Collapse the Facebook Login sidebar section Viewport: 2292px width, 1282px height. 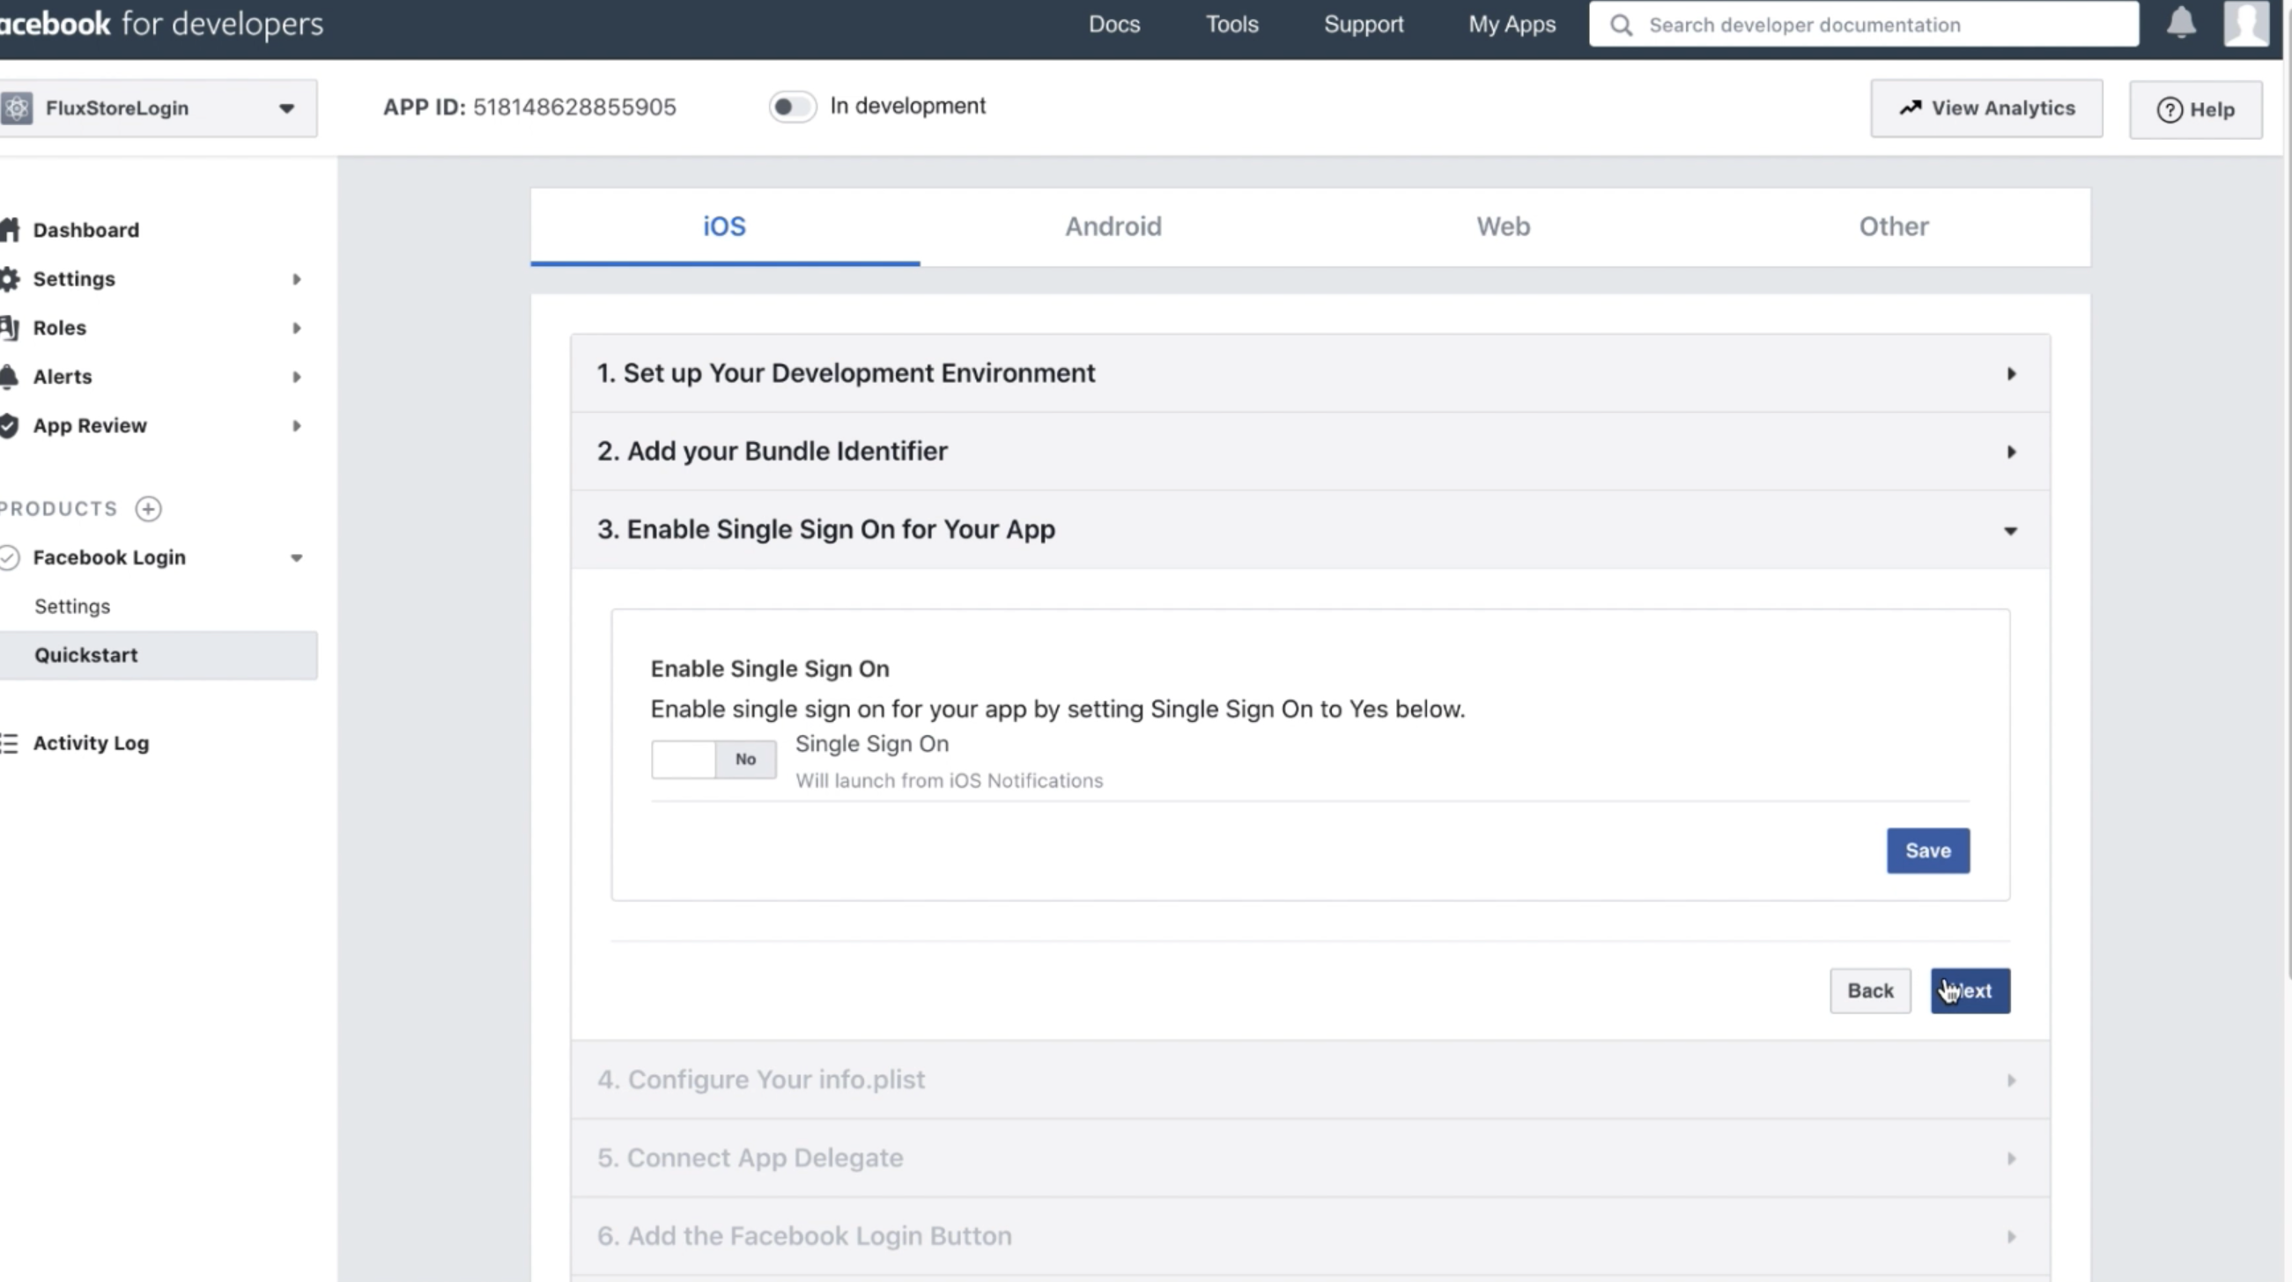coord(296,558)
